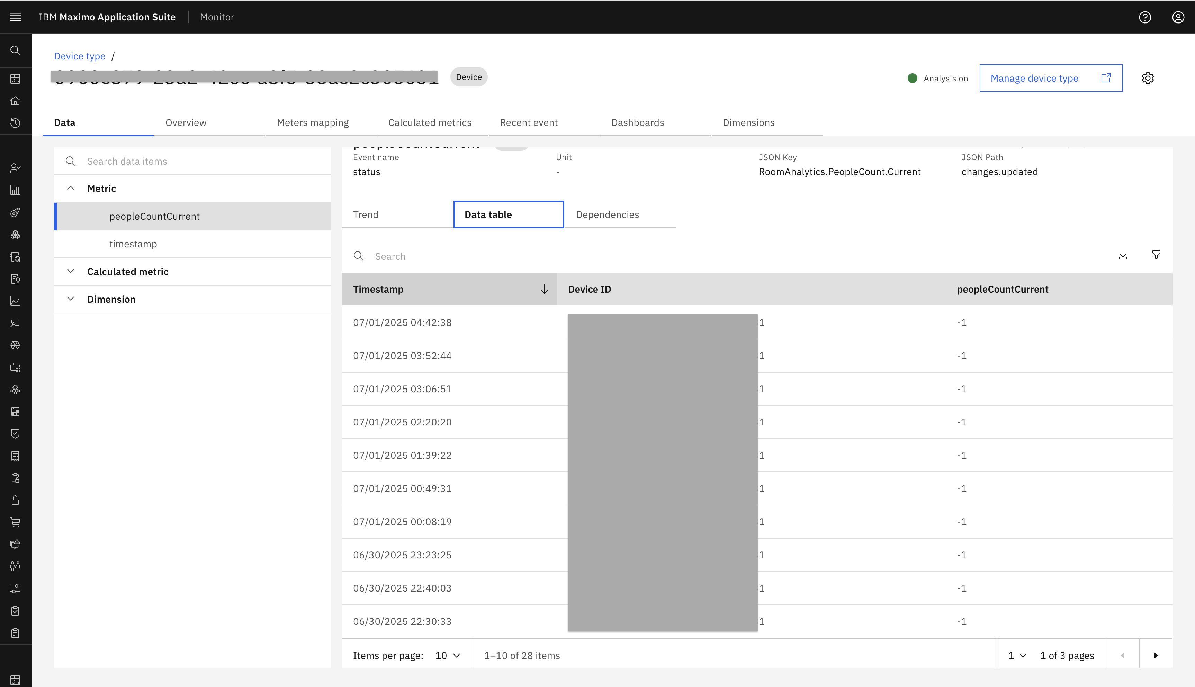Click the user with checkmark sidebar icon
This screenshot has width=1195, height=687.
15,168
